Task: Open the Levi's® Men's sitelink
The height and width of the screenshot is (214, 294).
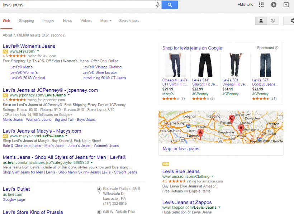Action: coord(22,67)
